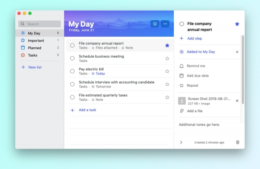
Task: Open the three-dots options menu
Action: (165, 24)
